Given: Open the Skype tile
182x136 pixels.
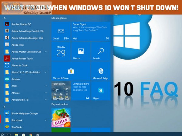Looking at the screenshot, I should pyautogui.click(x=101, y=91).
